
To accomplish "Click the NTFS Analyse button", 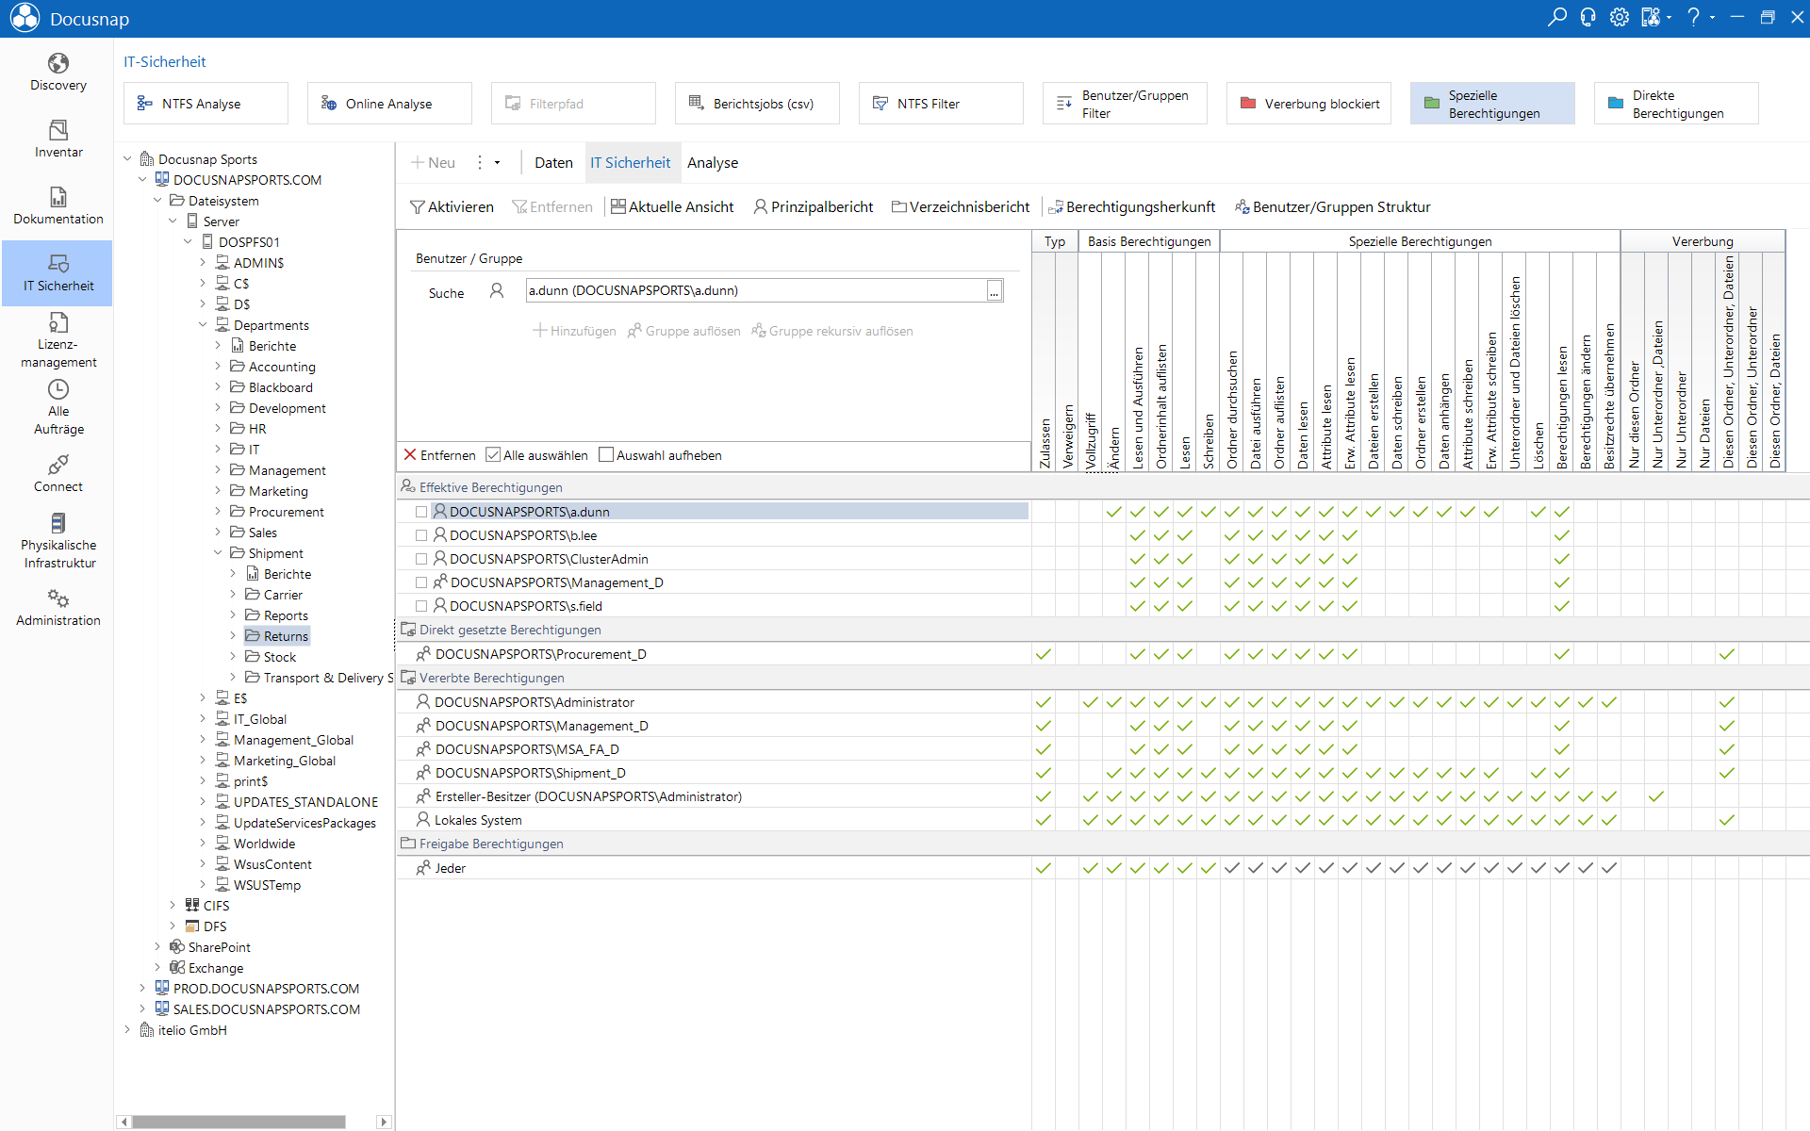I will [206, 104].
